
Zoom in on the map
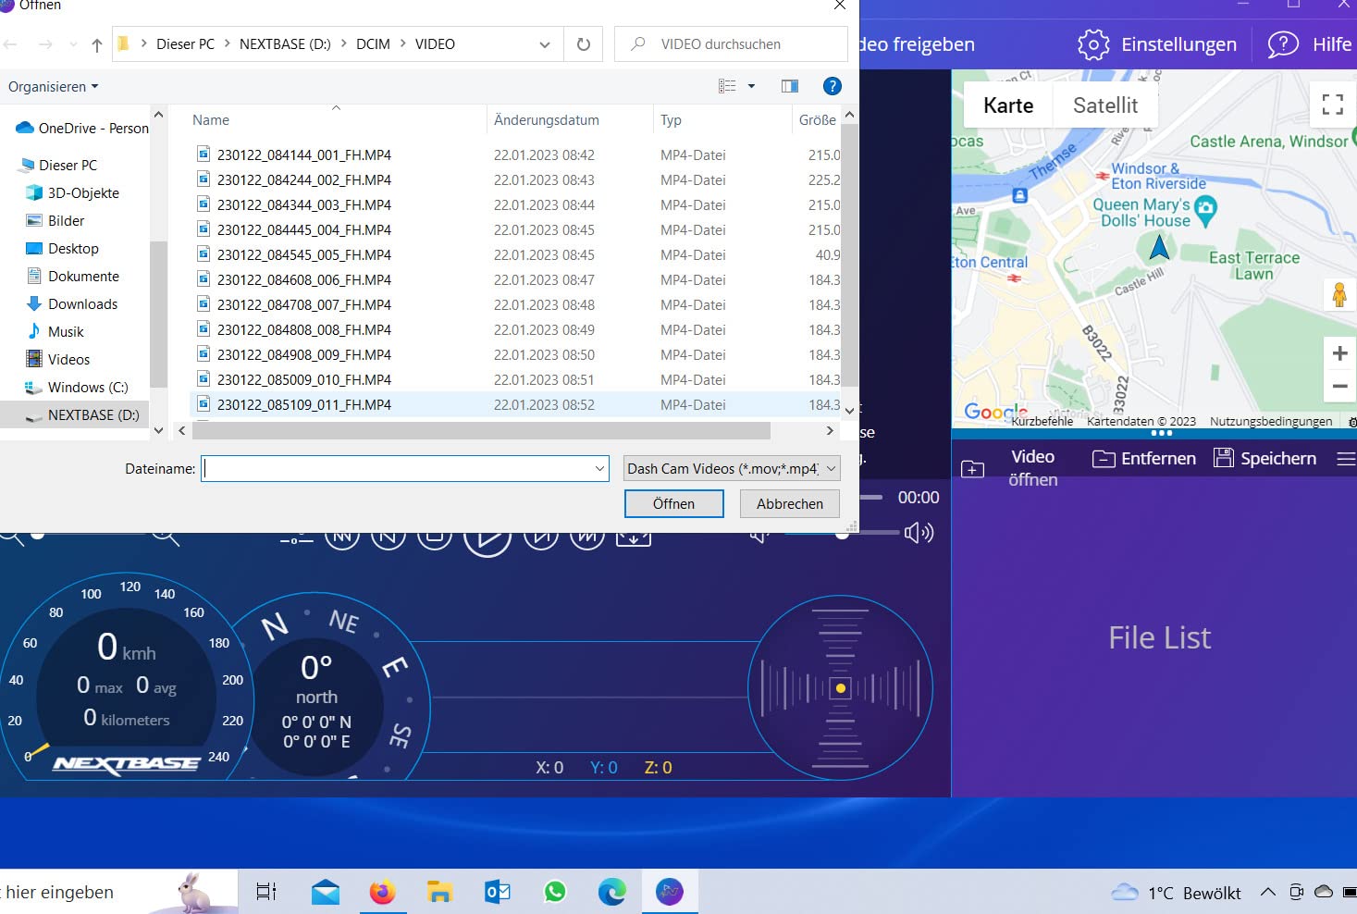tap(1339, 352)
